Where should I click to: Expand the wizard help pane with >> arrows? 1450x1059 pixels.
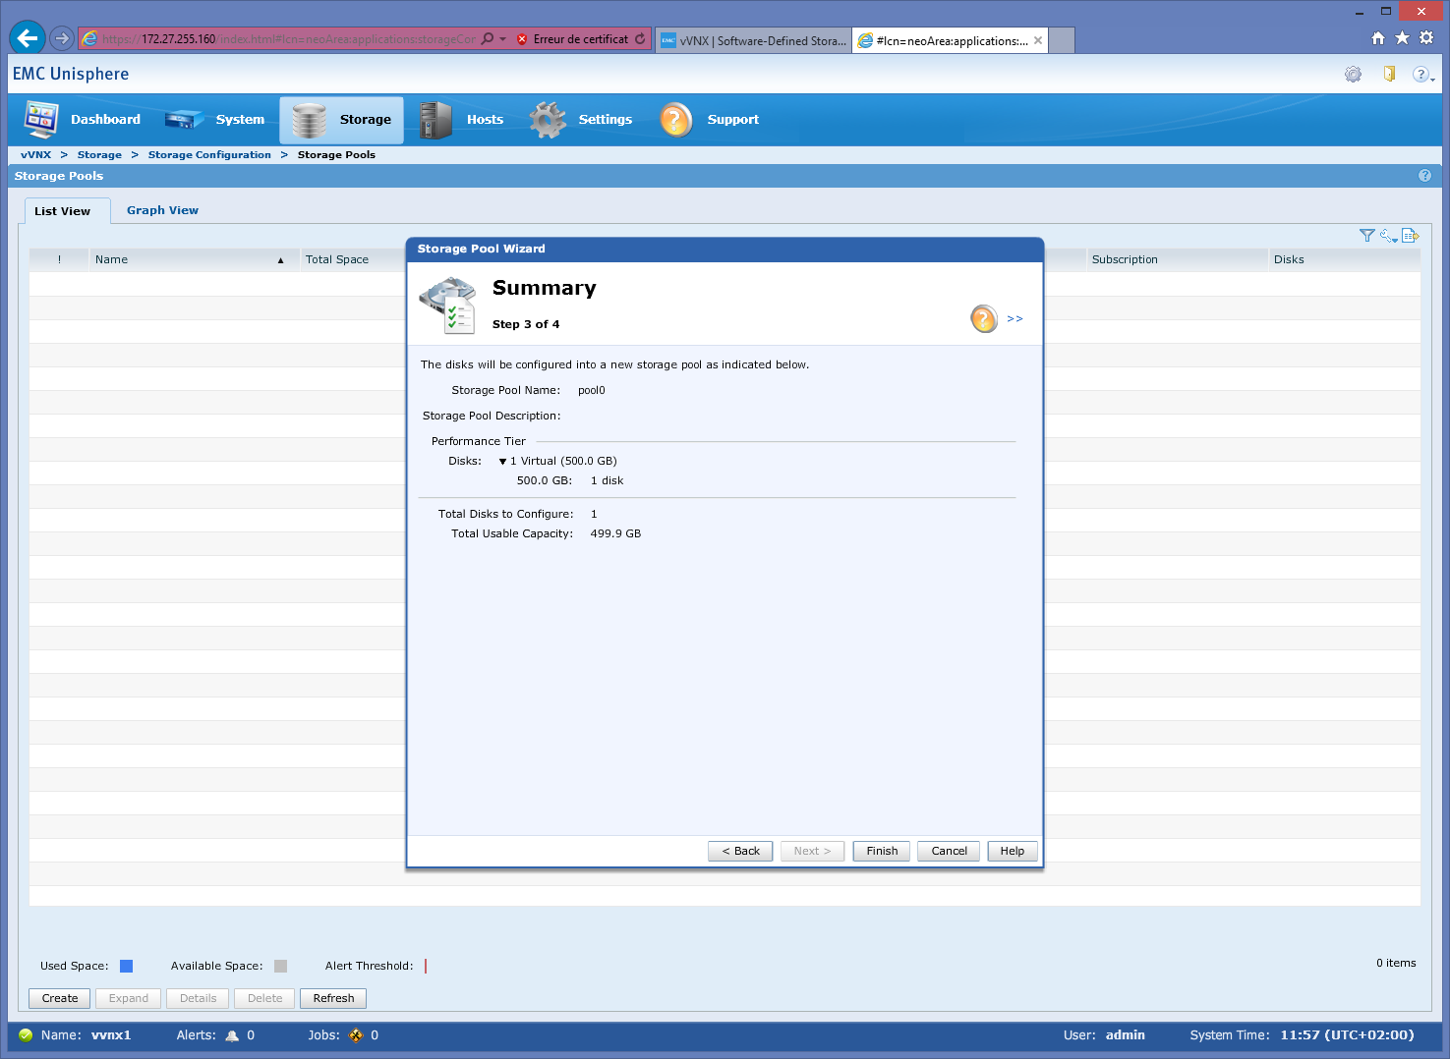1015,319
